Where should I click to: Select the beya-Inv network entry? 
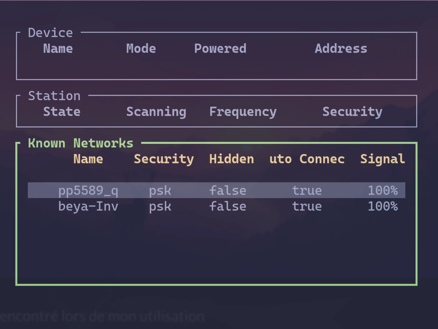click(x=88, y=206)
